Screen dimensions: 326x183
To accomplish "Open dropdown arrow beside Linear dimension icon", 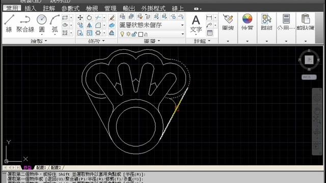I will [215, 17].
